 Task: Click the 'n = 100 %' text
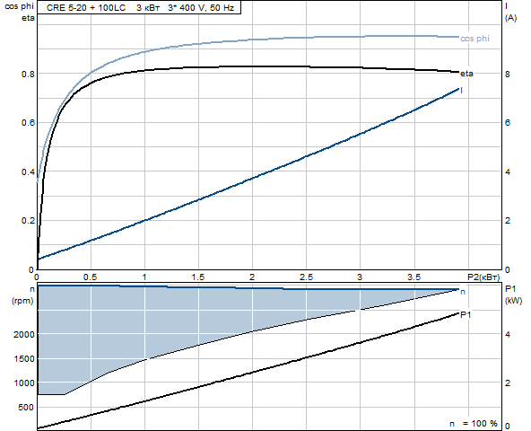click(x=474, y=423)
